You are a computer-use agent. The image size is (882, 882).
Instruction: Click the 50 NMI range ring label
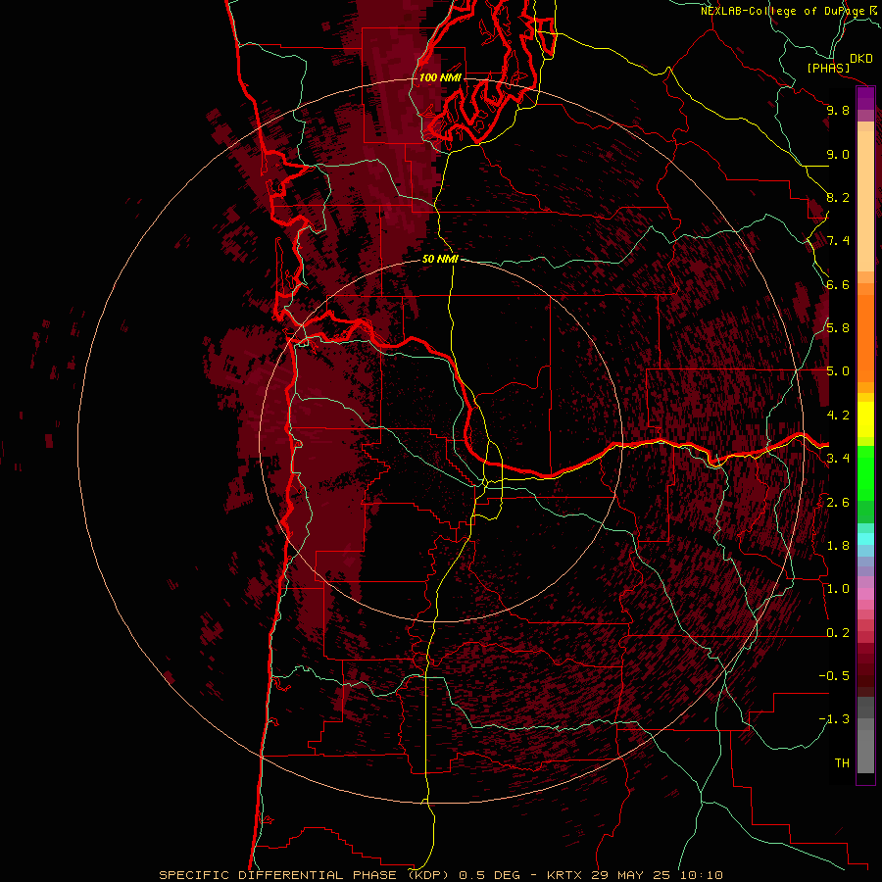pos(440,259)
